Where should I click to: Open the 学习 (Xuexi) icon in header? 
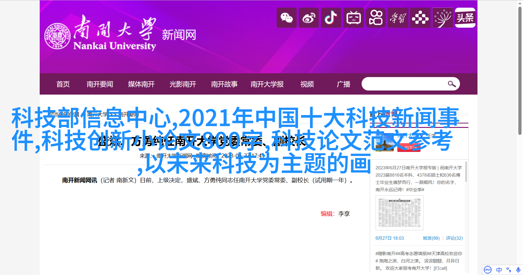click(398, 18)
